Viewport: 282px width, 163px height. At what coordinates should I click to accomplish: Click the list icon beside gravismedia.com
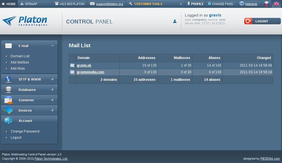(72, 72)
